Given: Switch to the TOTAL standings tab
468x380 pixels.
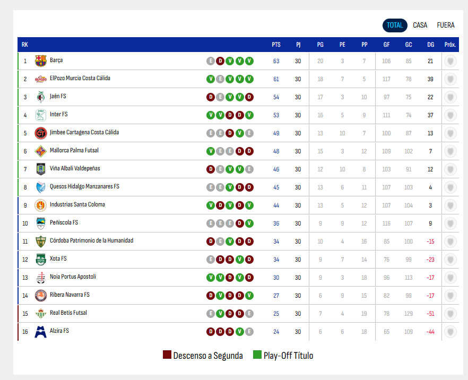Looking at the screenshot, I should [x=395, y=25].
